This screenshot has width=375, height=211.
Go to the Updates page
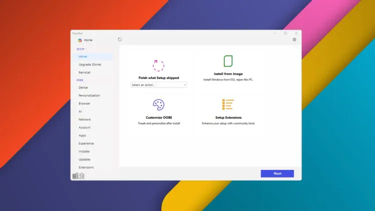click(x=84, y=159)
